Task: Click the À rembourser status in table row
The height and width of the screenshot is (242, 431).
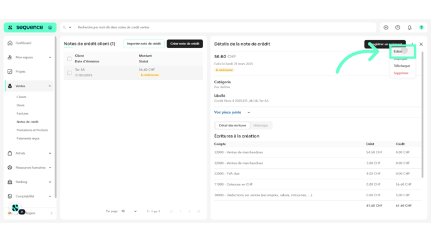Action: point(150,75)
